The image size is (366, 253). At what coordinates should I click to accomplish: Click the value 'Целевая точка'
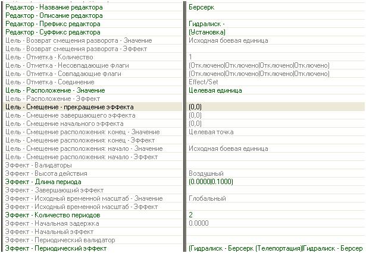click(211, 132)
